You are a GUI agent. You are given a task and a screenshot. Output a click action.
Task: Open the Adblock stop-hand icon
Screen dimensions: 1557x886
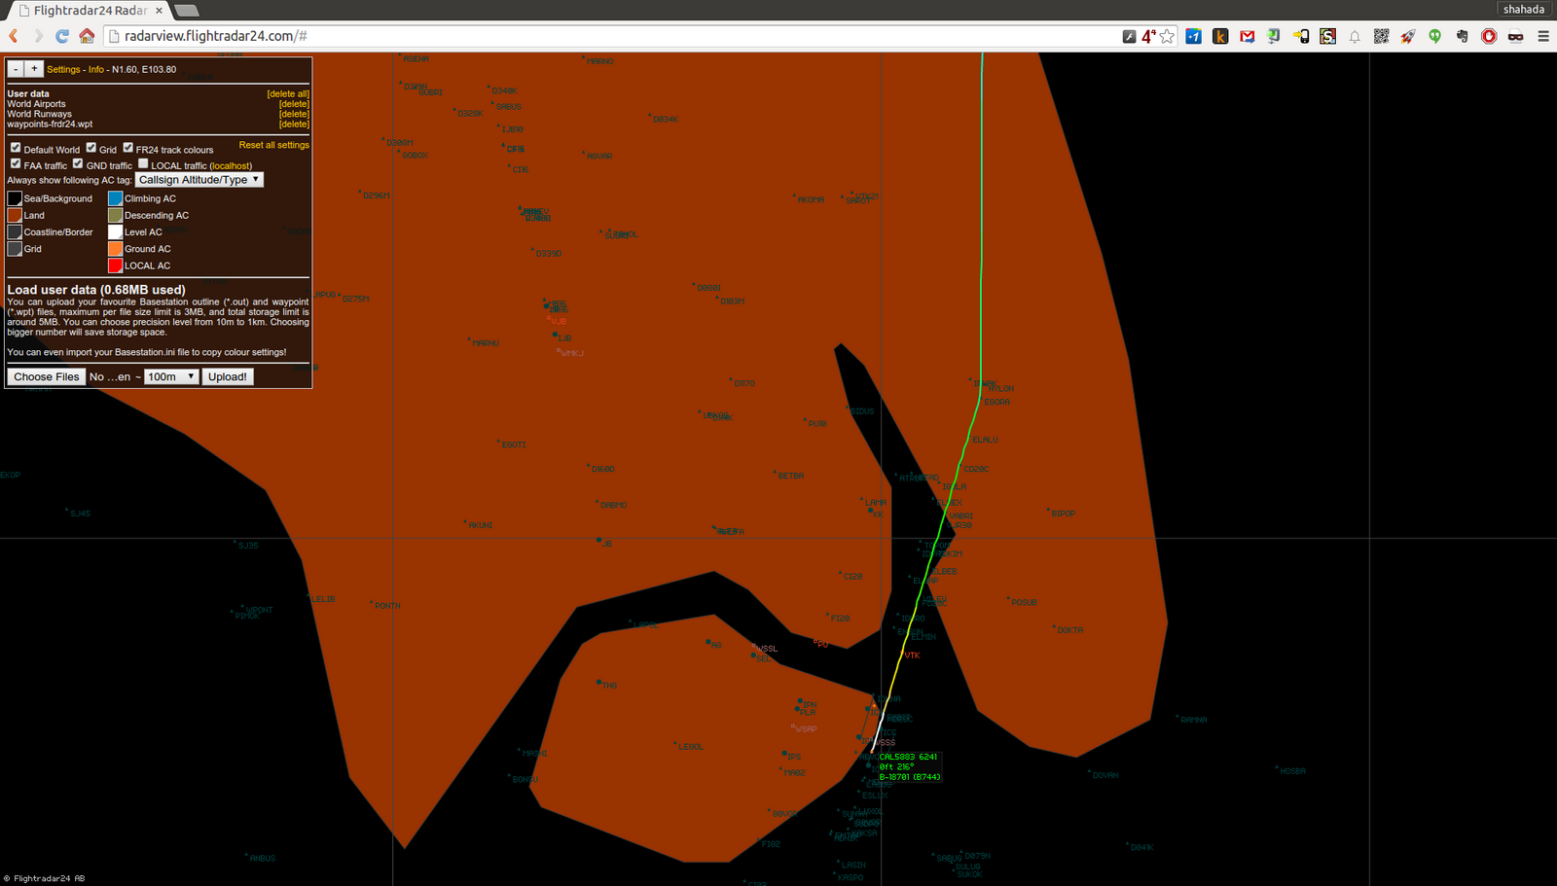[x=1489, y=36]
